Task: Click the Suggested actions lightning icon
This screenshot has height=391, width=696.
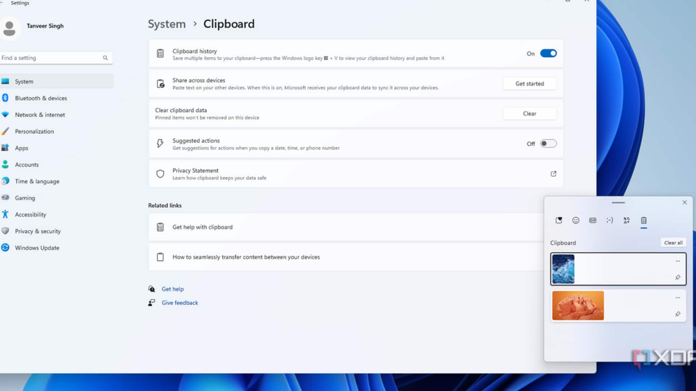Action: (160, 143)
